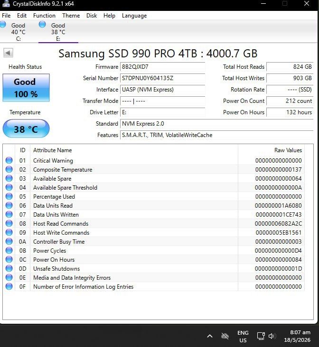Click the ENG US language indicator
This screenshot has width=319, height=347.
click(x=243, y=337)
